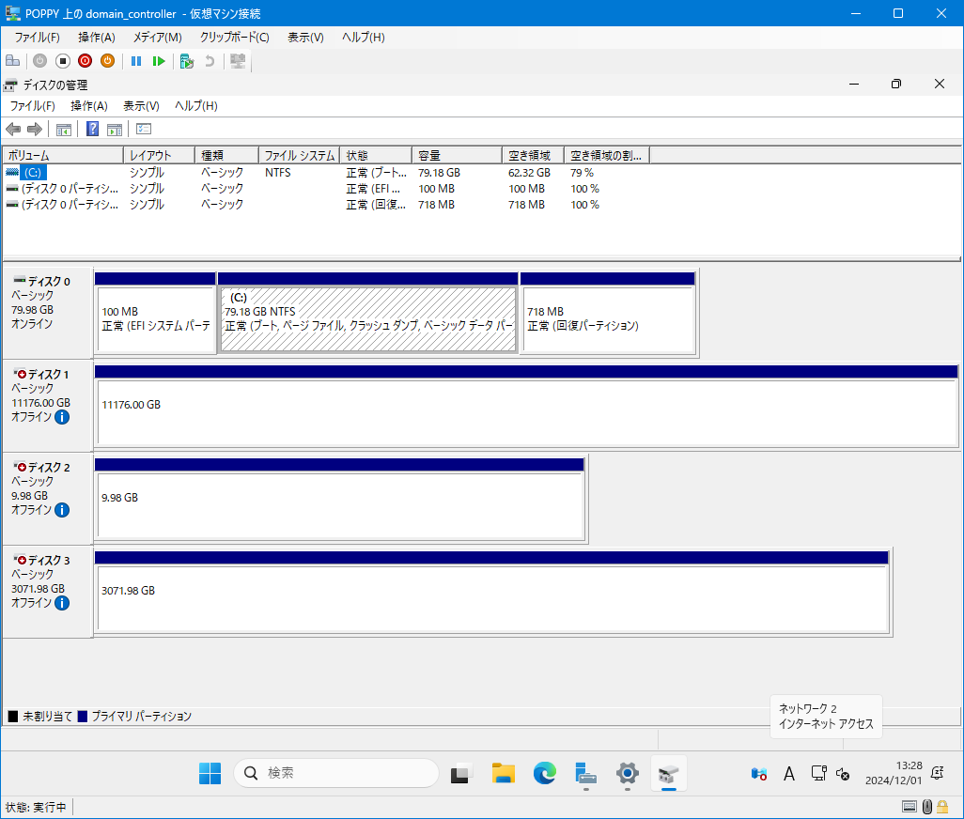The width and height of the screenshot is (964, 819).
Task: Open Disk Management 表示(V) menu
Action: click(x=141, y=106)
